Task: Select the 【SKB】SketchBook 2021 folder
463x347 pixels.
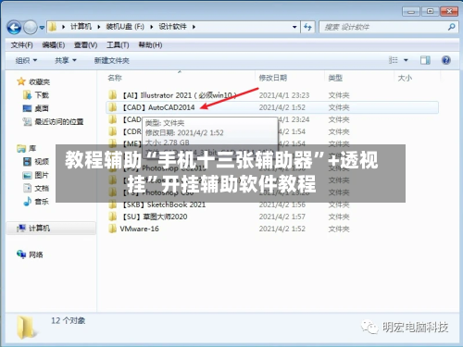Action: (164, 204)
